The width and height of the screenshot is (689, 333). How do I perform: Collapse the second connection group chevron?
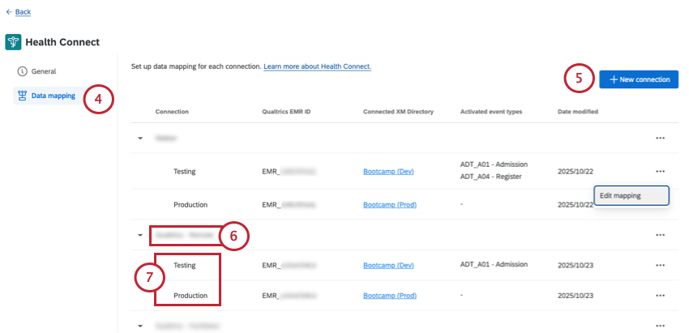(140, 236)
